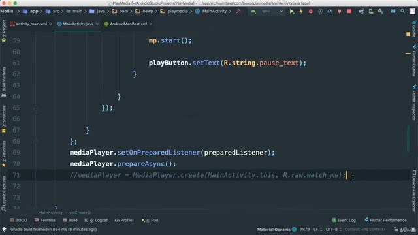Run the app with the green play button
The height and width of the screenshot is (235, 418).
click(x=292, y=12)
